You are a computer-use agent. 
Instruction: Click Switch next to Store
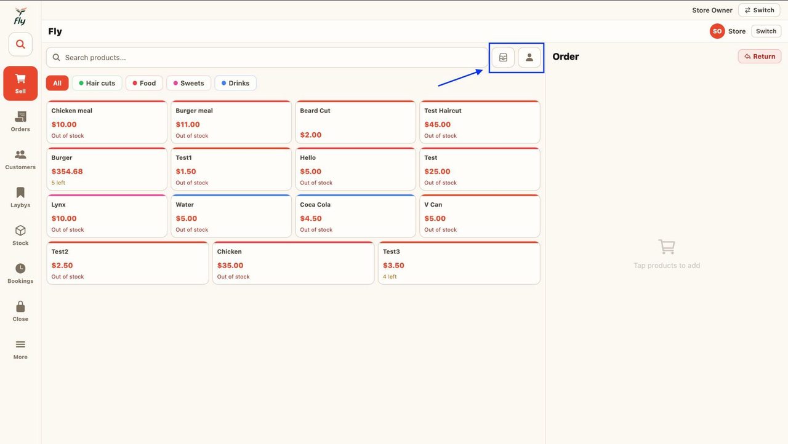click(x=766, y=31)
